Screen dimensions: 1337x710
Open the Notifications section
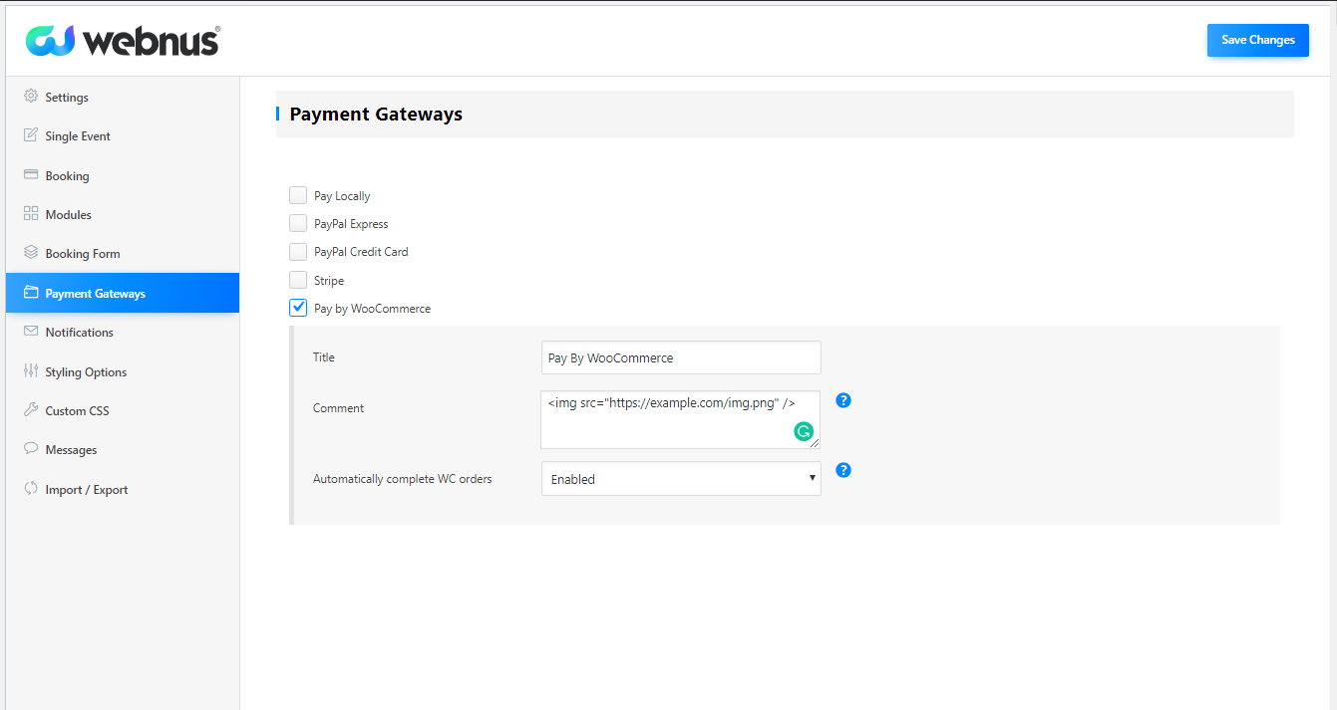click(122, 332)
